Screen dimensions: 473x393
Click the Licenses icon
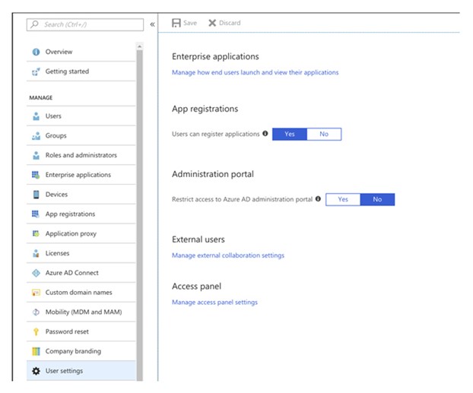pos(36,253)
